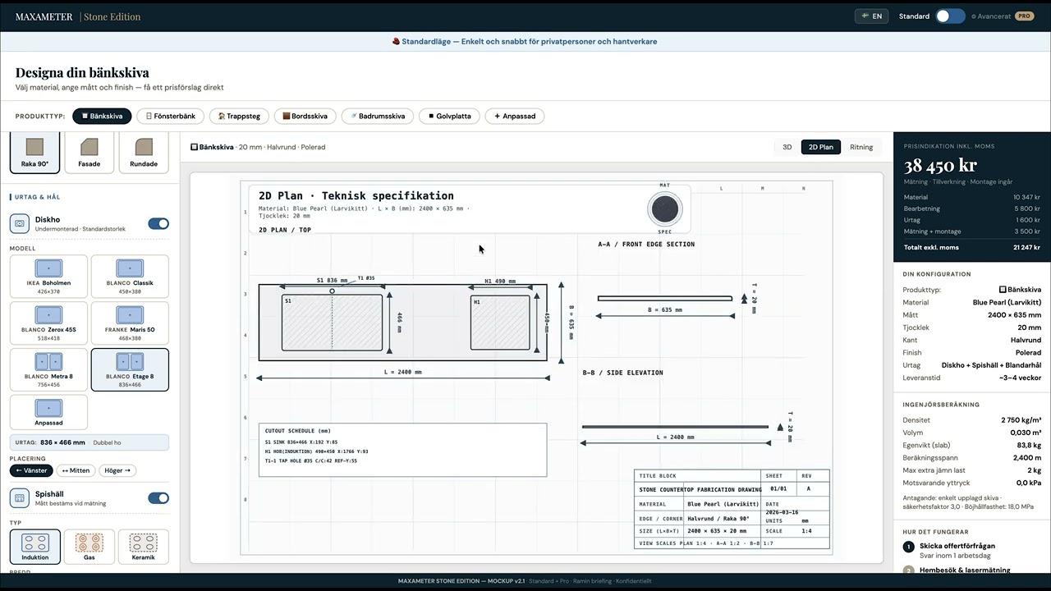Select the Bänkskiva product type
Screen dimensions: 1051x591
(102, 116)
